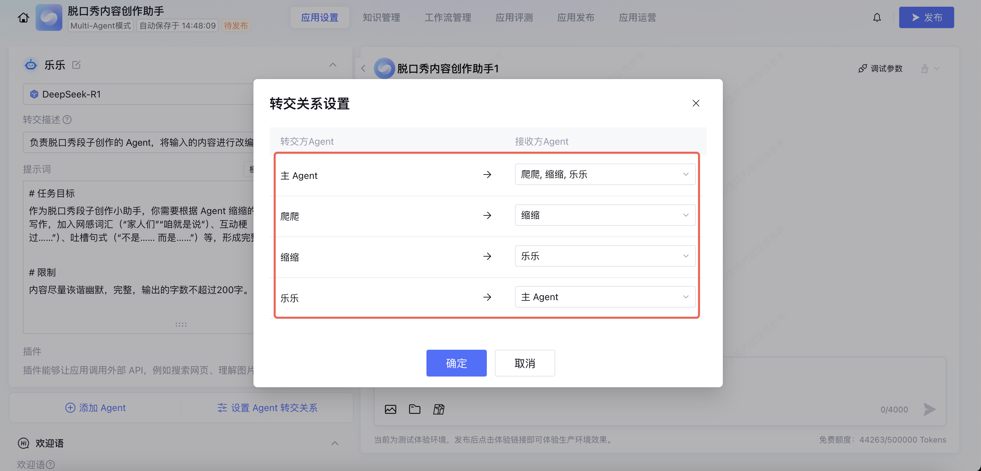Open the notification bell
The width and height of the screenshot is (981, 471).
click(877, 17)
